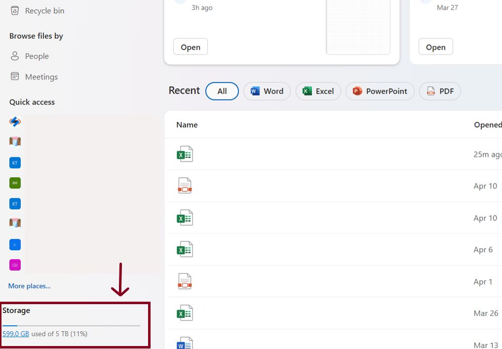Select the All filter in Recent
502x349 pixels.
(x=222, y=91)
